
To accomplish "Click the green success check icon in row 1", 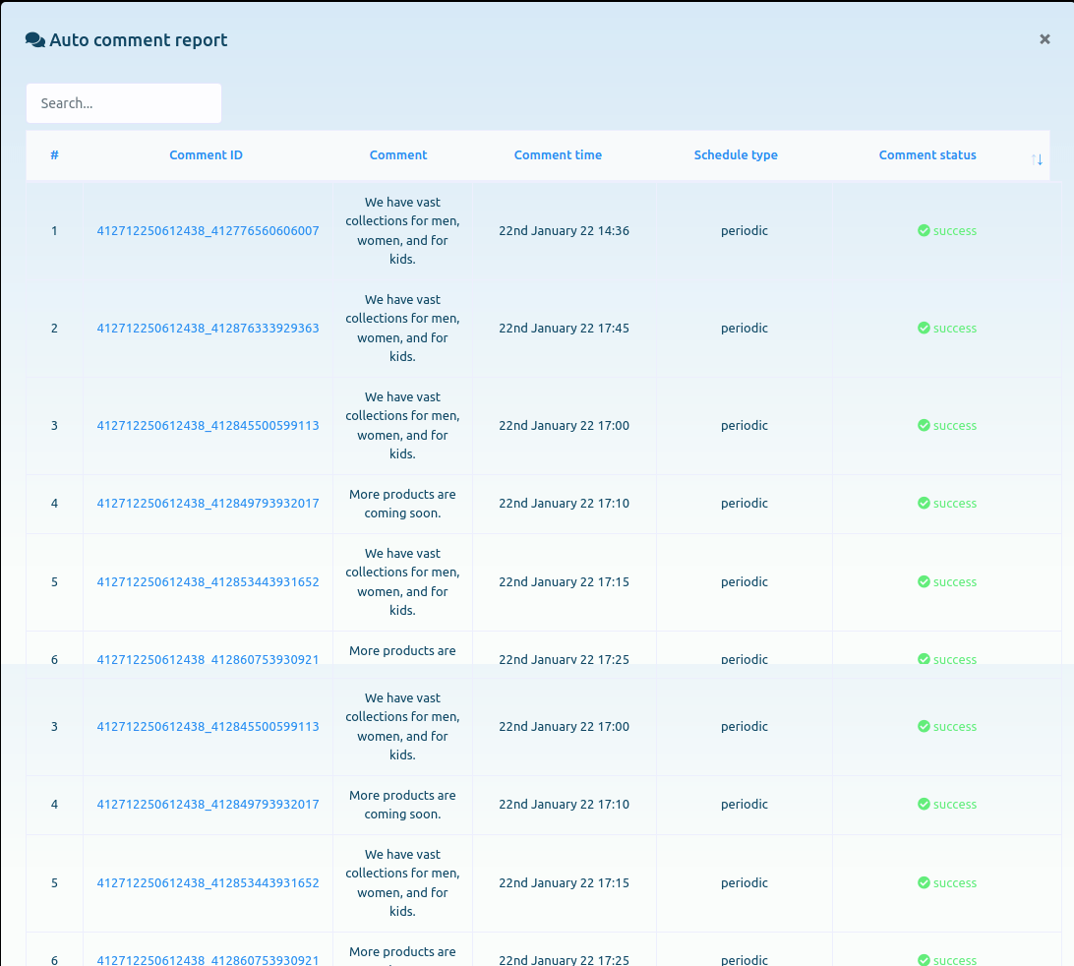I will (924, 231).
